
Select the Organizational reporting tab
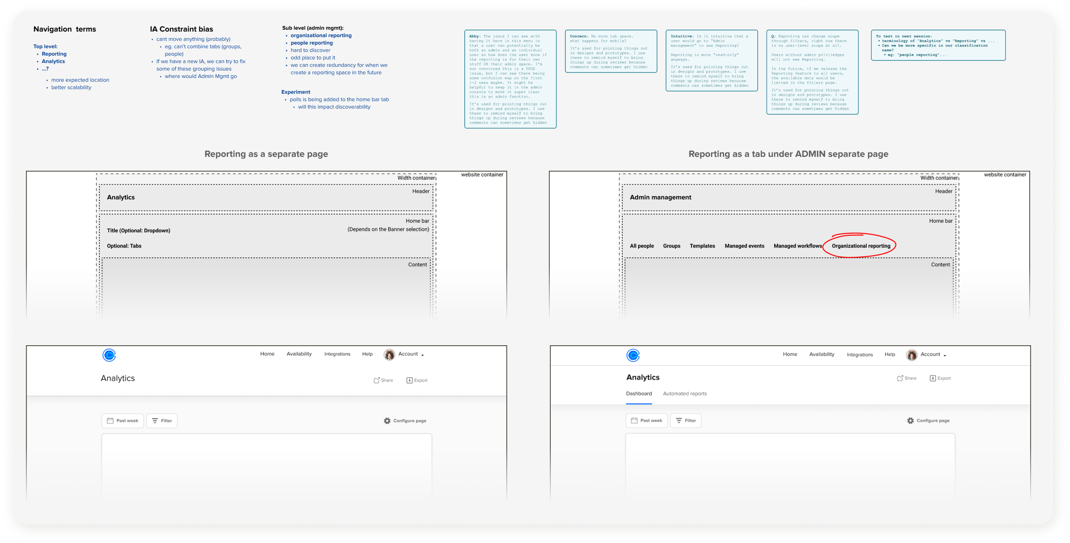(861, 246)
